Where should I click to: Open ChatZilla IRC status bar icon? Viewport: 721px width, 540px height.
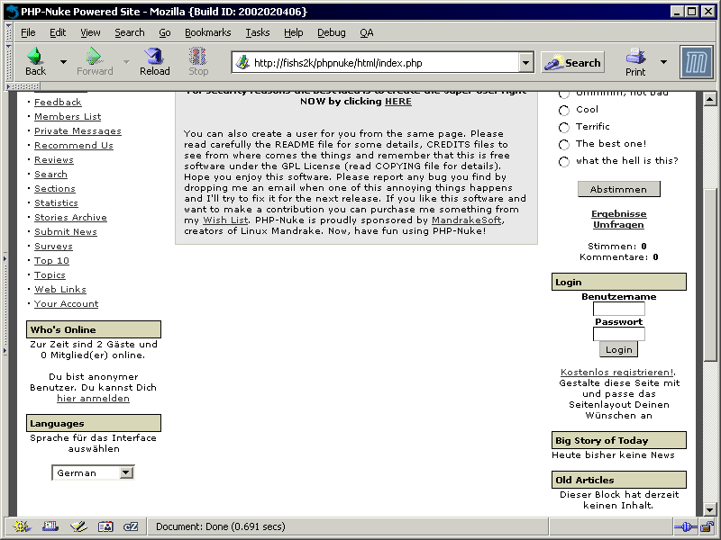[x=131, y=526]
